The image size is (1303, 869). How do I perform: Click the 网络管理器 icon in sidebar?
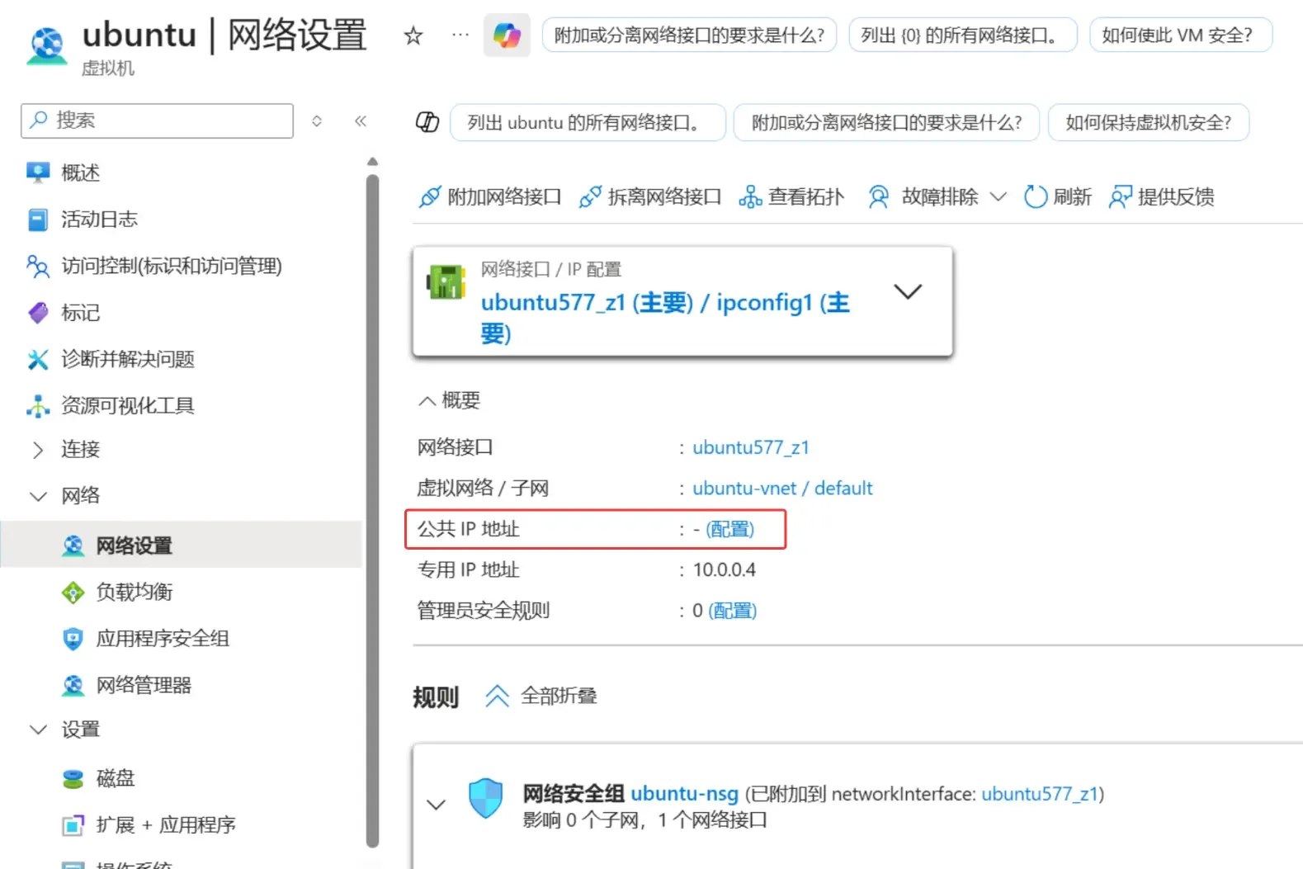point(73,685)
